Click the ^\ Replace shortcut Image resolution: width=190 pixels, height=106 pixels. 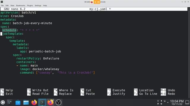coord(63,94)
